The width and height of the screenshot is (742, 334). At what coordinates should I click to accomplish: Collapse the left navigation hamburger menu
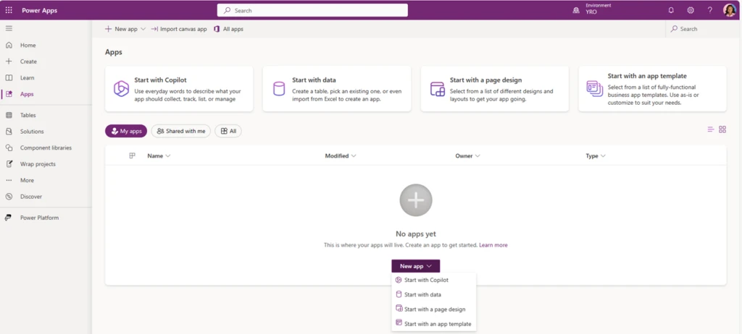coord(9,28)
